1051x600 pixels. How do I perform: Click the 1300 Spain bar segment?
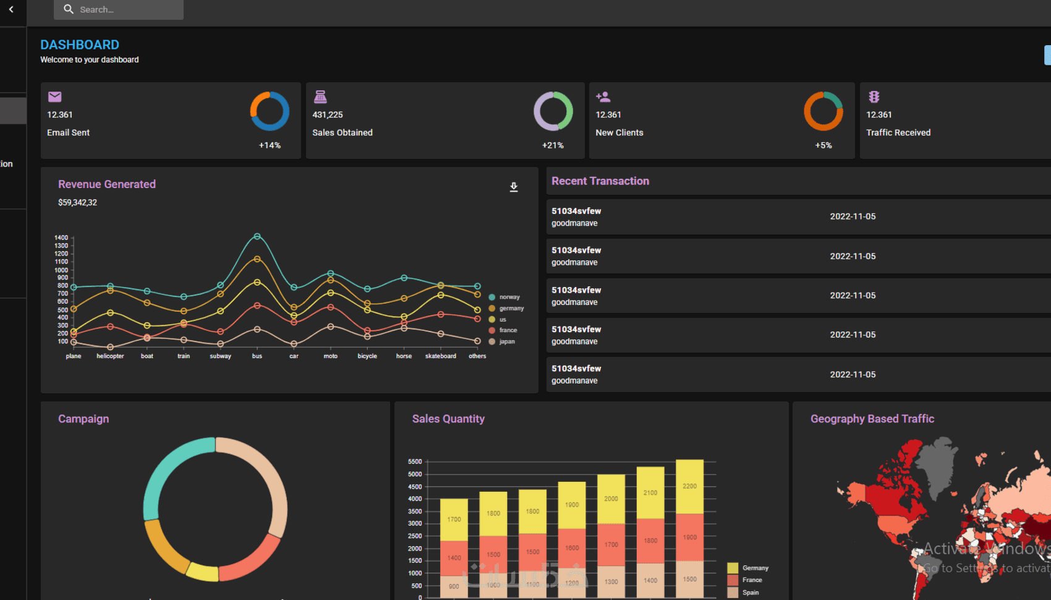click(x=611, y=582)
